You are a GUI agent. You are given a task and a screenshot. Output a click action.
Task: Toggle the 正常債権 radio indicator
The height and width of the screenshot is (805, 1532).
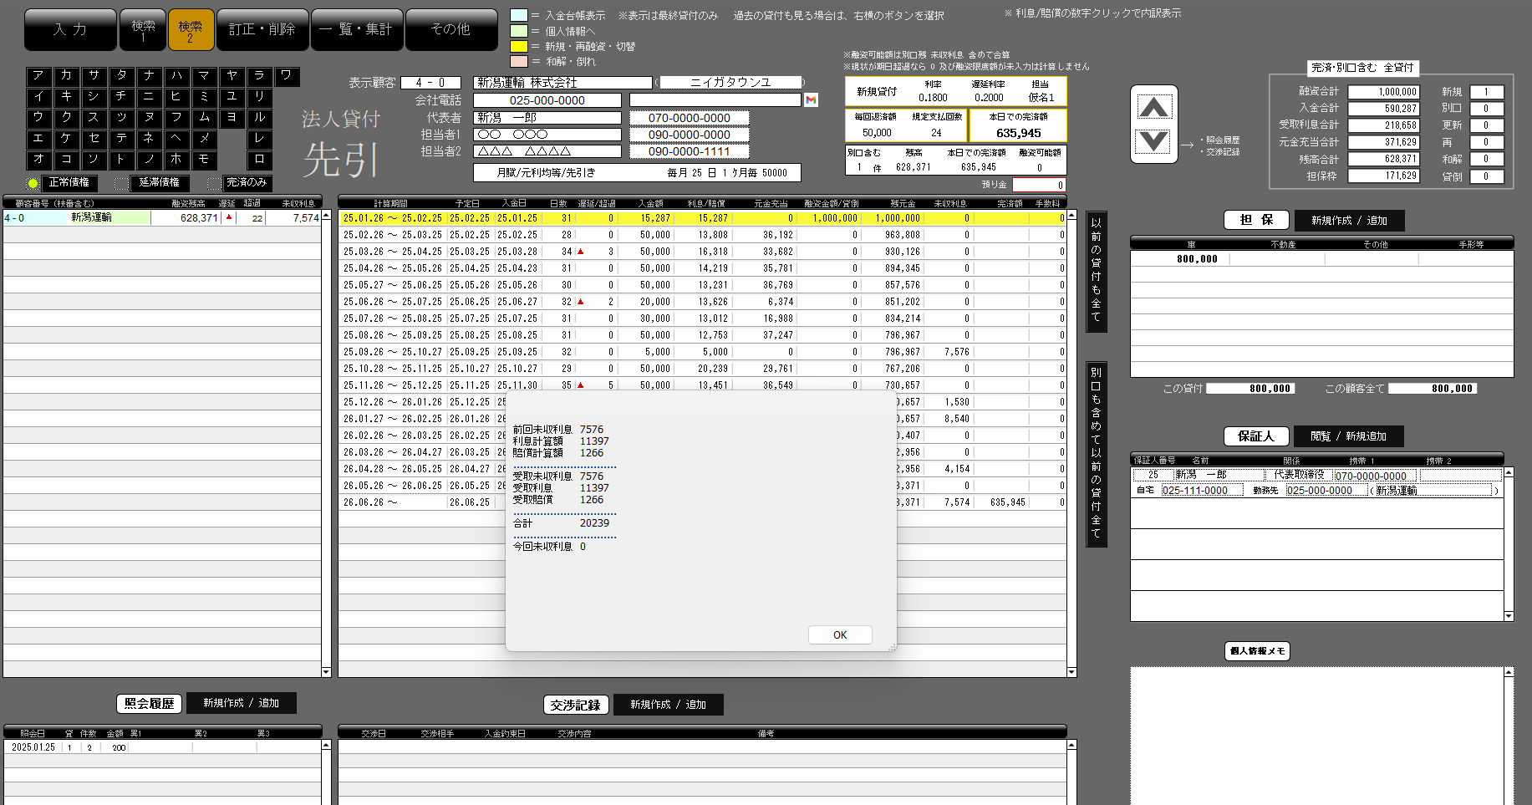point(33,183)
